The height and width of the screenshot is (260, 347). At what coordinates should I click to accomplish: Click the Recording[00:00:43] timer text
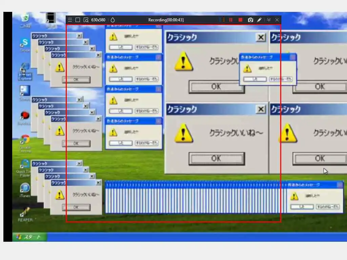[x=166, y=20]
